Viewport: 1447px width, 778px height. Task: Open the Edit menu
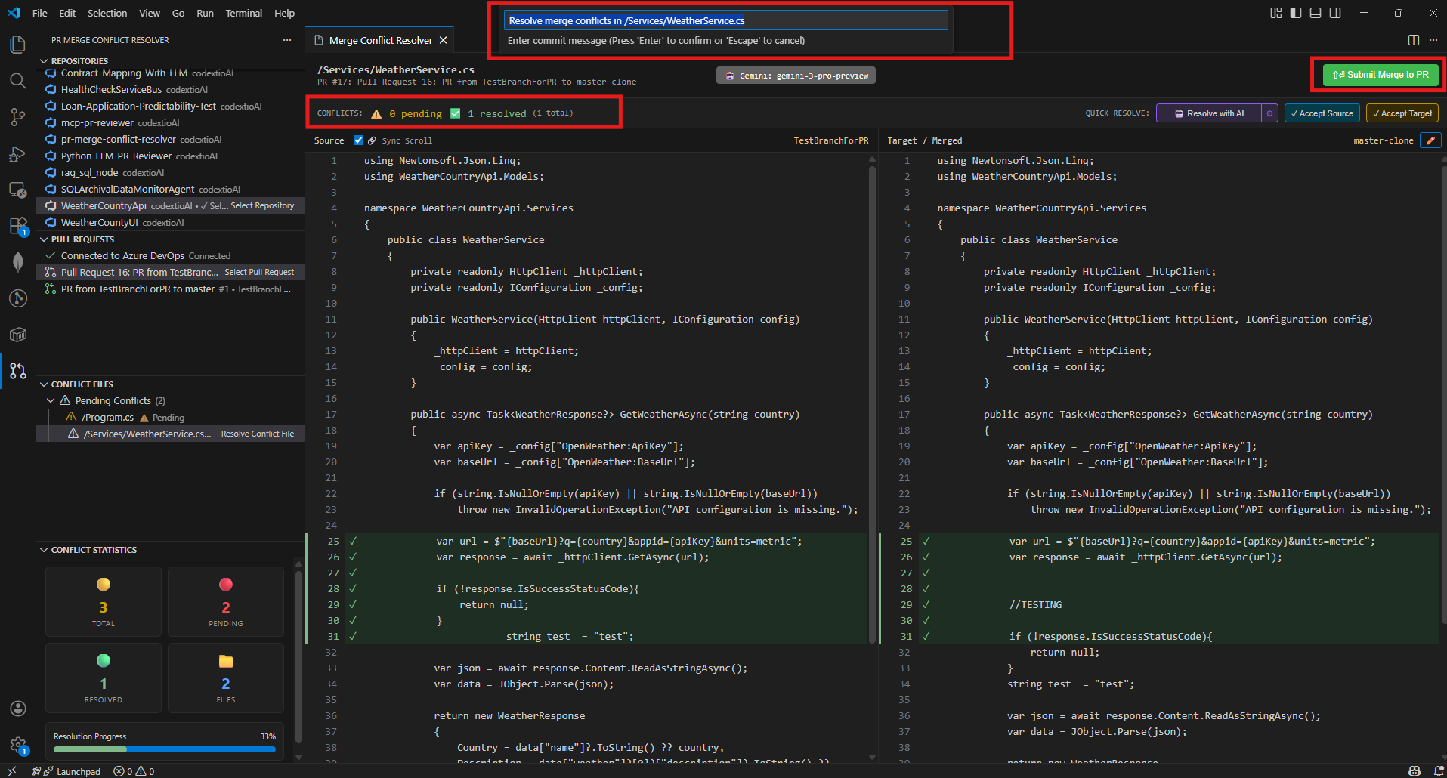coord(67,13)
